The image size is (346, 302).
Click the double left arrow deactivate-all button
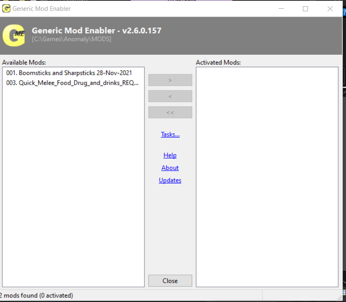pos(170,112)
